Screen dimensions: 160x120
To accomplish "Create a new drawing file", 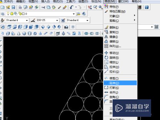I will pos(3,7).
